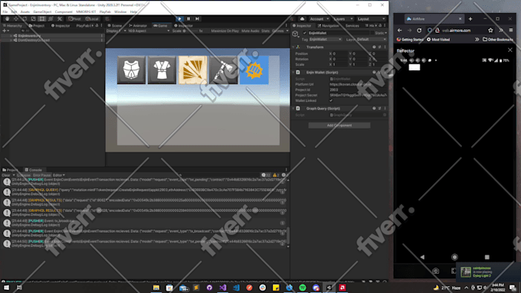Click the blue fist badge inventory item

254,70
